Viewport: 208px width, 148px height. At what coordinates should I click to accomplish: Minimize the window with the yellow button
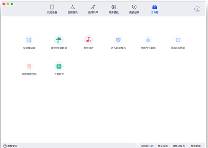click(8, 4)
